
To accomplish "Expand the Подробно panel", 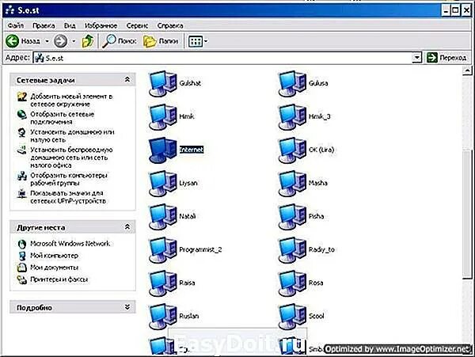I will [x=127, y=307].
